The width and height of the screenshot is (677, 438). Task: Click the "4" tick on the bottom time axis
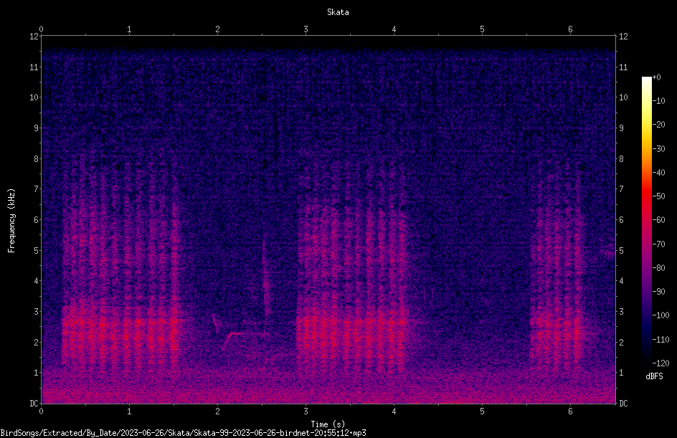[394, 411]
